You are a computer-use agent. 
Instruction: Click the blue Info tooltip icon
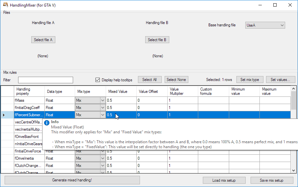point(46,123)
